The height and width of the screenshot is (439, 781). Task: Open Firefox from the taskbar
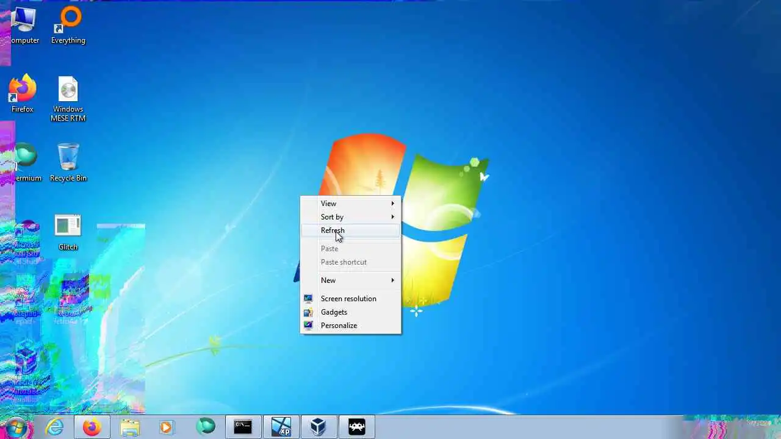[x=93, y=427]
